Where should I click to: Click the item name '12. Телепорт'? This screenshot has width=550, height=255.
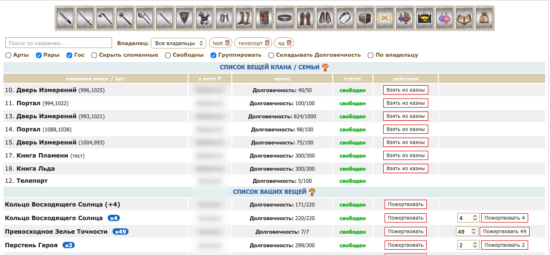(x=26, y=181)
